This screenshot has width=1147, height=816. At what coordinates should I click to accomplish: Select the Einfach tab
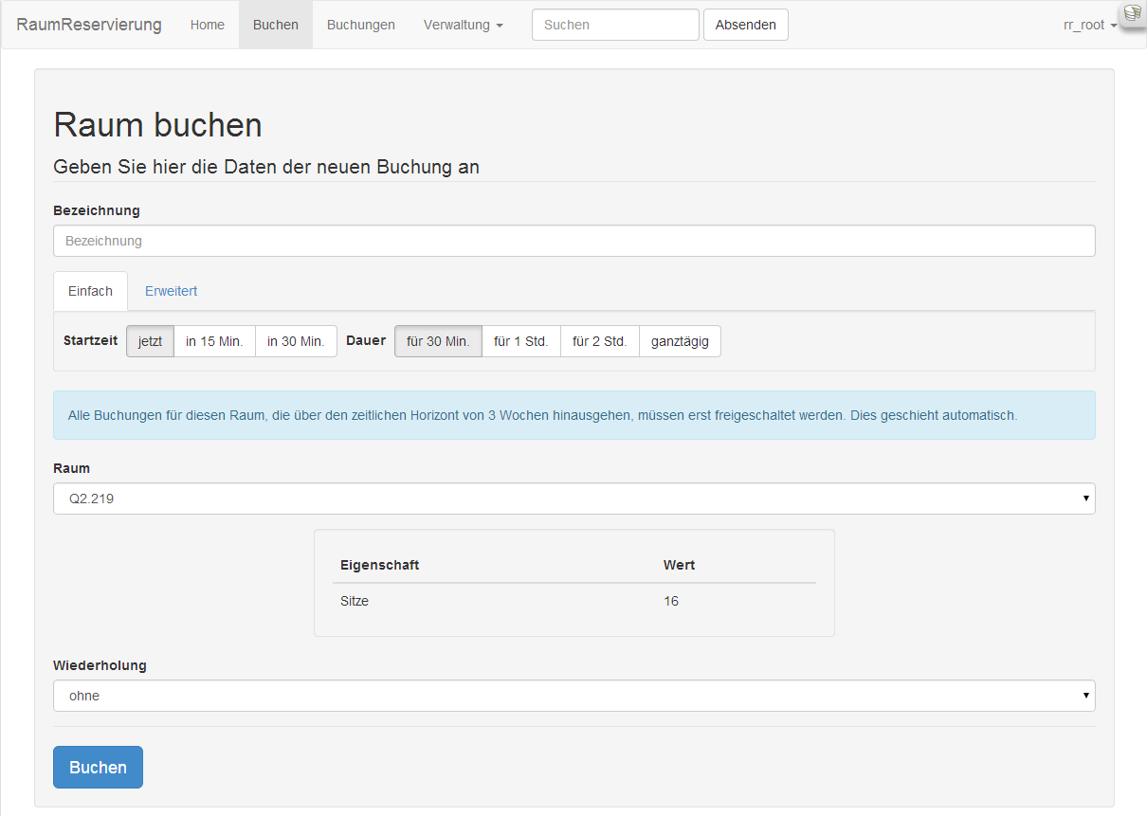coord(90,290)
